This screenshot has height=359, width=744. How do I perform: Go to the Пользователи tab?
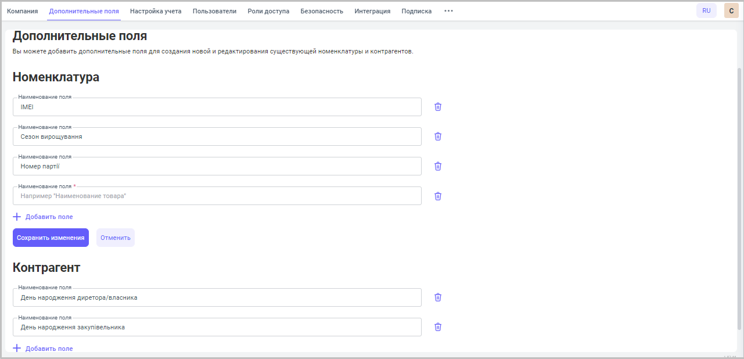point(214,11)
